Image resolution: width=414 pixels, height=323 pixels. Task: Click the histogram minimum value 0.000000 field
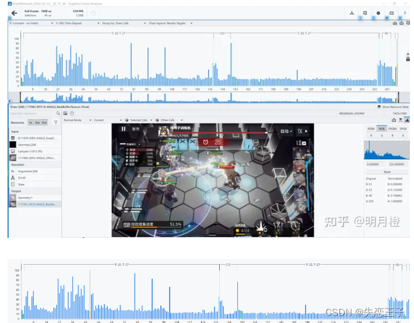pos(375,164)
